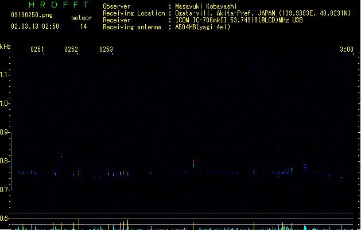Click the 0252 time marker

point(71,49)
